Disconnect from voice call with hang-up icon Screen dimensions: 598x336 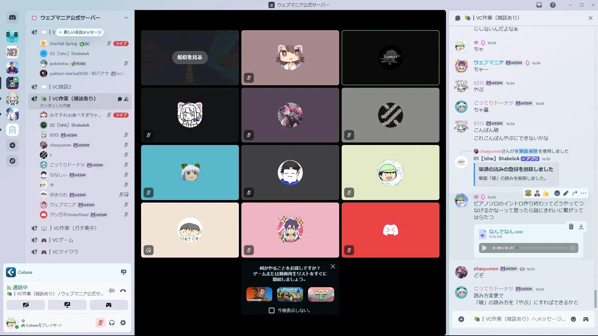pyautogui.click(x=123, y=291)
